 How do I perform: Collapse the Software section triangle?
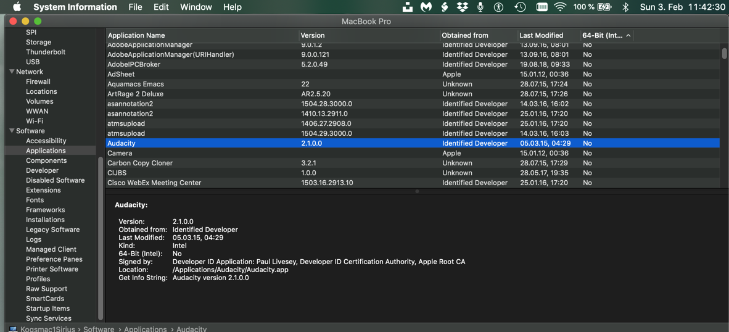12,131
